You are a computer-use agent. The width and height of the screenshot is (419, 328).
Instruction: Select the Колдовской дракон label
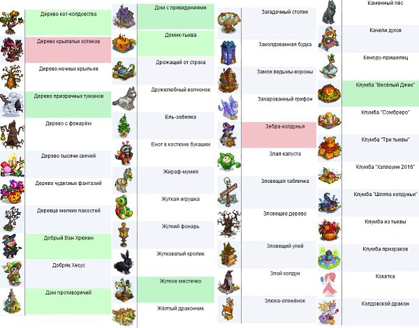(385, 304)
